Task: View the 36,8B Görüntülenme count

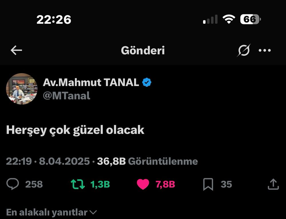Action: (147, 161)
